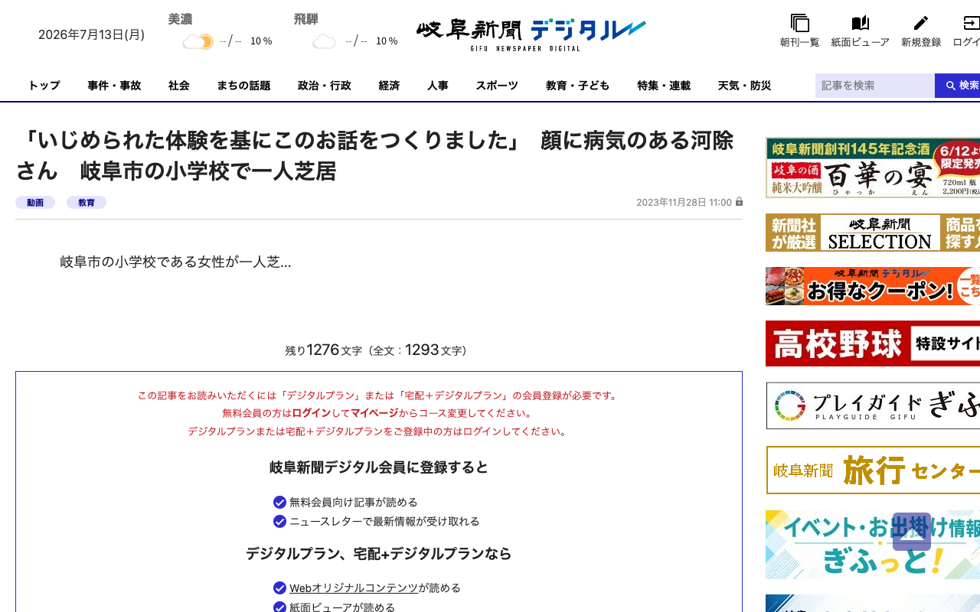Open the 高校野球 特設サイト banner

coord(873,343)
